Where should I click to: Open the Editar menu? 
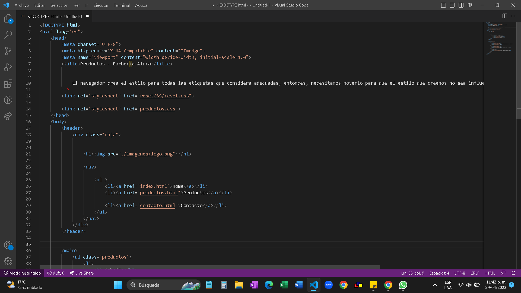coord(40,5)
